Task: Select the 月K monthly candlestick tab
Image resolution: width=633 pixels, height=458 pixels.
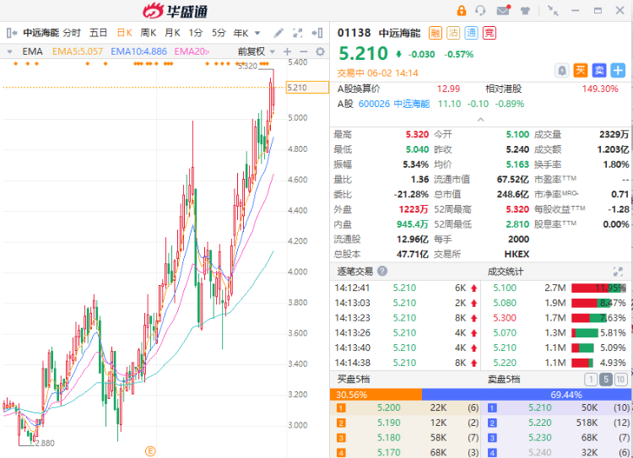Action: [172, 33]
